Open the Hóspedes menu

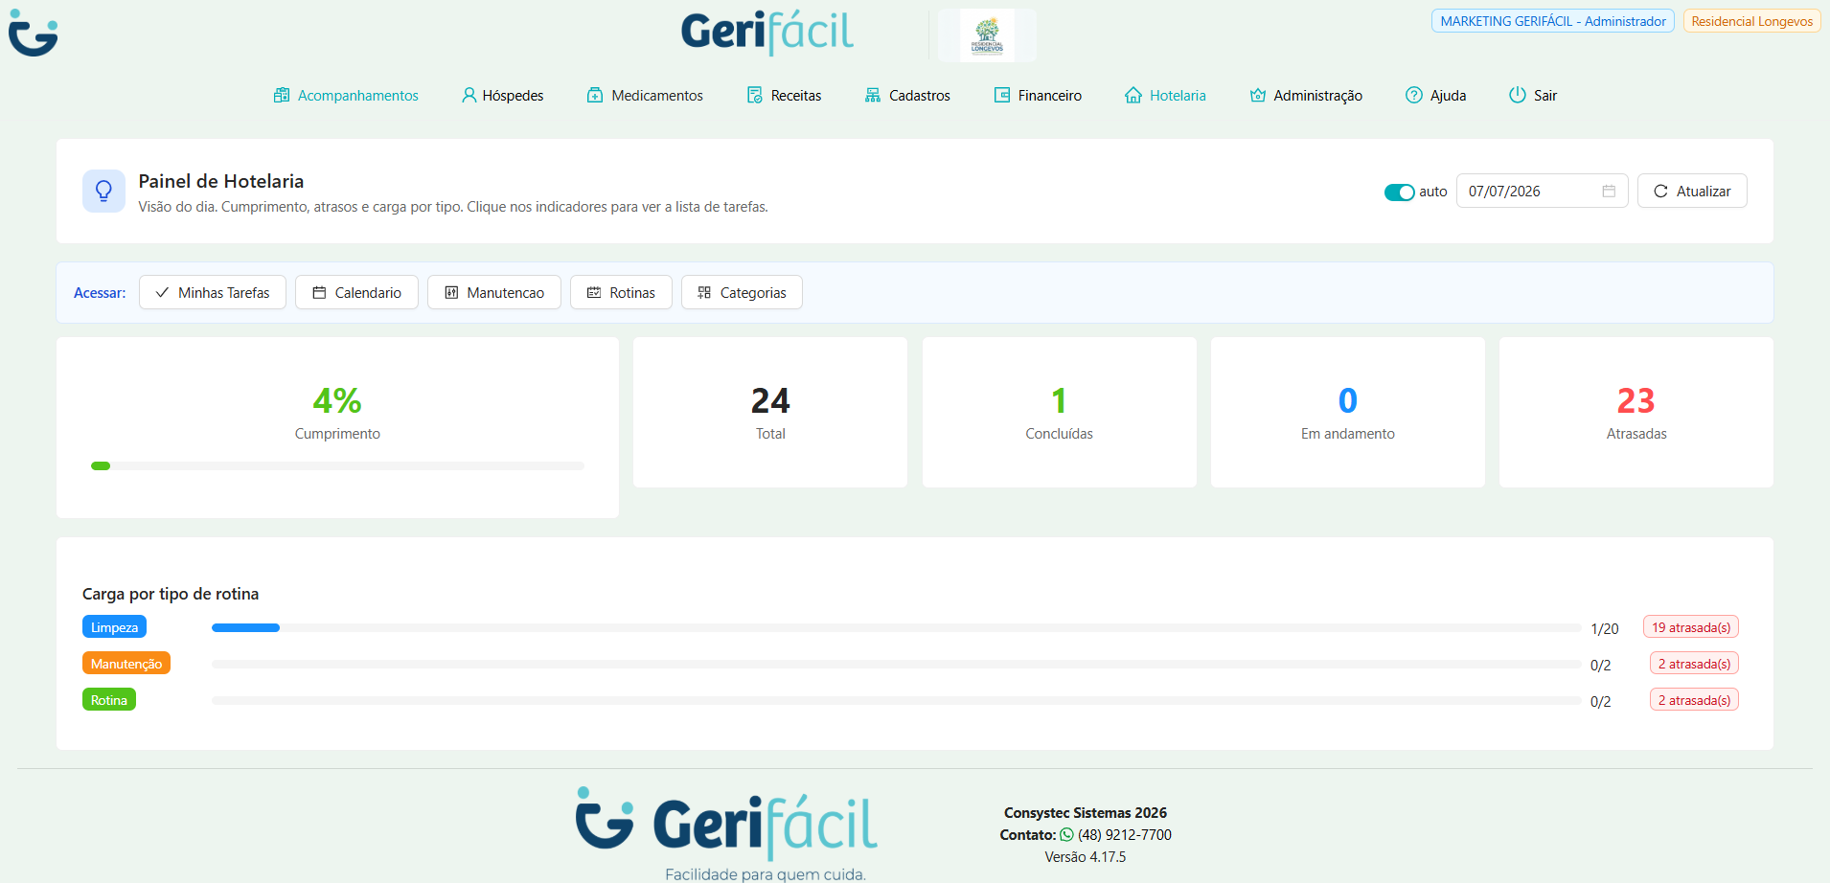[503, 95]
